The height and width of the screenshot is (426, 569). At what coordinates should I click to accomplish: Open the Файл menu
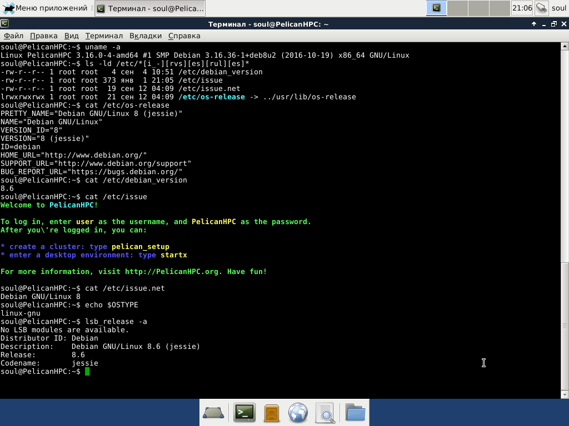13,36
